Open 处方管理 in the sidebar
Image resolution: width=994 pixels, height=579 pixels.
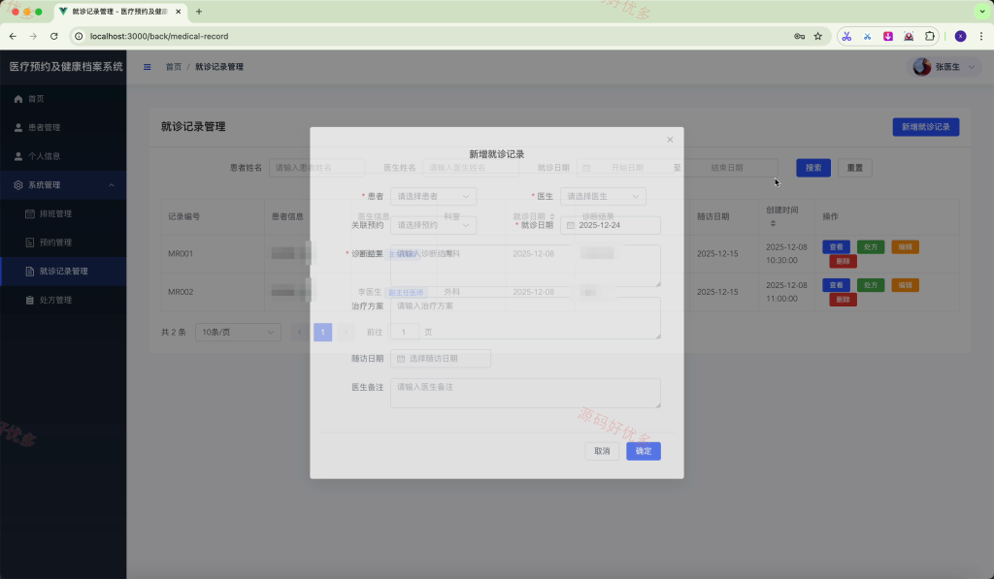coord(63,300)
